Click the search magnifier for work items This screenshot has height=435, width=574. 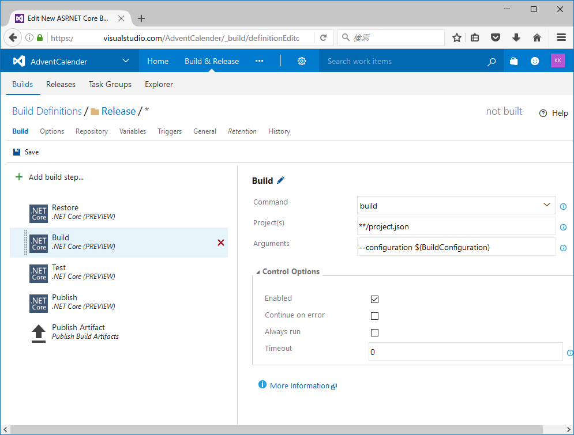(x=492, y=62)
